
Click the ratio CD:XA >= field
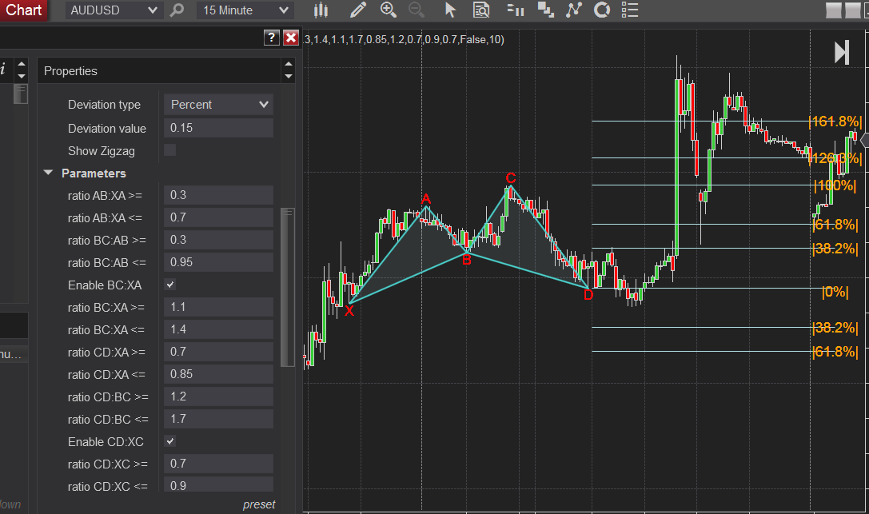point(218,352)
